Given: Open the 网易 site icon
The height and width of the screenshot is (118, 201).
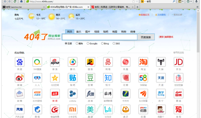Looking at the screenshot, I should click(x=108, y=62).
